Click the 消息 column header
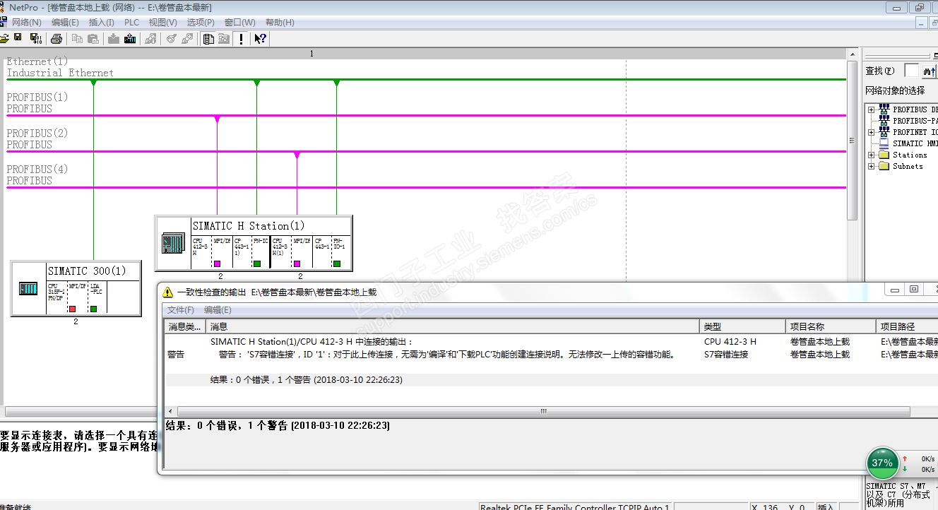 (x=453, y=326)
